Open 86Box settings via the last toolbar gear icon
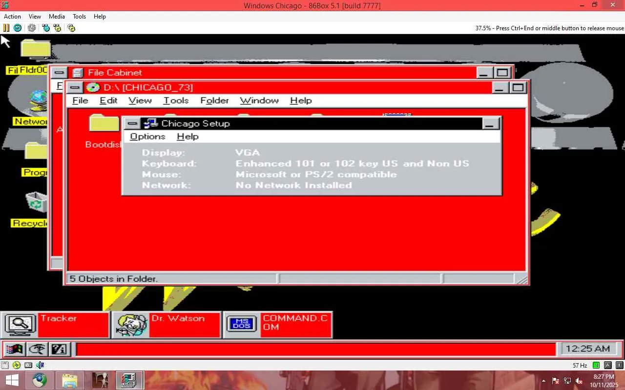 coord(71,28)
